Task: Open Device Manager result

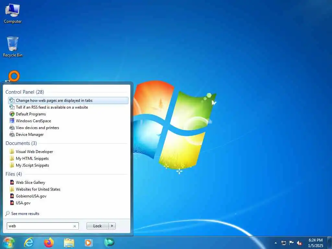Action: point(68,134)
